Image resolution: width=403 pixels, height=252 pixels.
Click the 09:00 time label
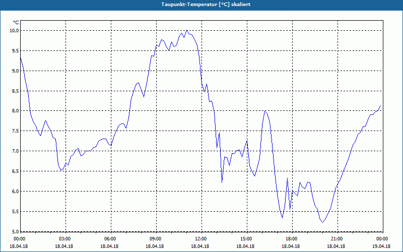point(157,239)
